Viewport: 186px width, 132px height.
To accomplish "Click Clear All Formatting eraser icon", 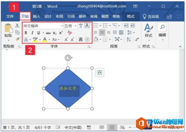I will [70, 33].
